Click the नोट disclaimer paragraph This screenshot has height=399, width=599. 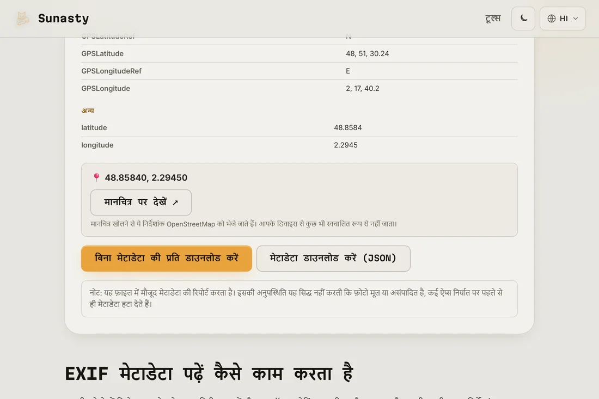click(299, 299)
